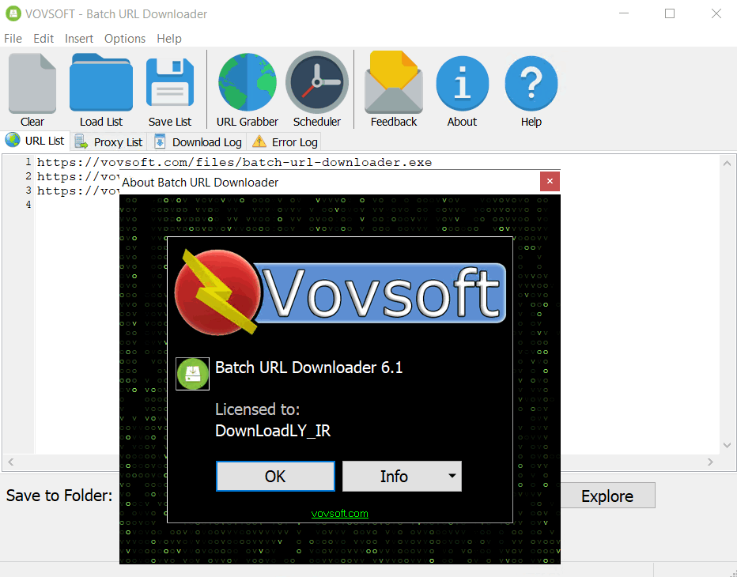This screenshot has width=737, height=577.
Task: Open the URL Grabber globe tool
Action: point(248,82)
